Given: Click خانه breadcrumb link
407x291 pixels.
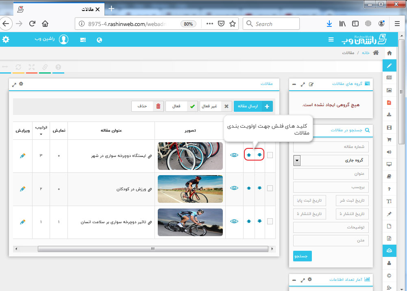Looking at the screenshot, I should pos(366,53).
